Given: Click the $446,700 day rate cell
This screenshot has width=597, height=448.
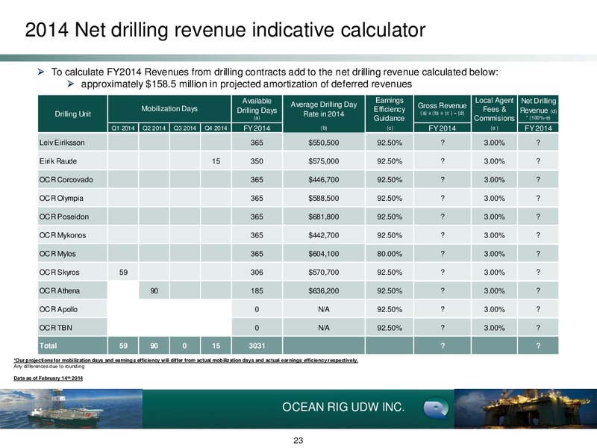Looking at the screenshot, I should (x=324, y=179).
